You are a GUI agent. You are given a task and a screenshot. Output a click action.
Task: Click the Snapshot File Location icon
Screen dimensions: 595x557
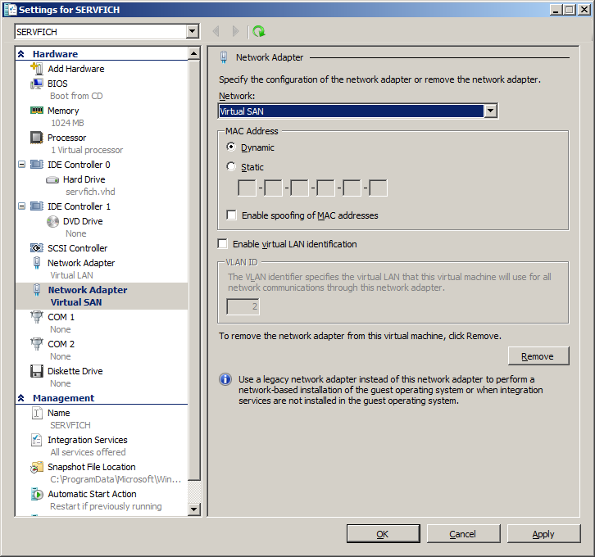(x=36, y=467)
